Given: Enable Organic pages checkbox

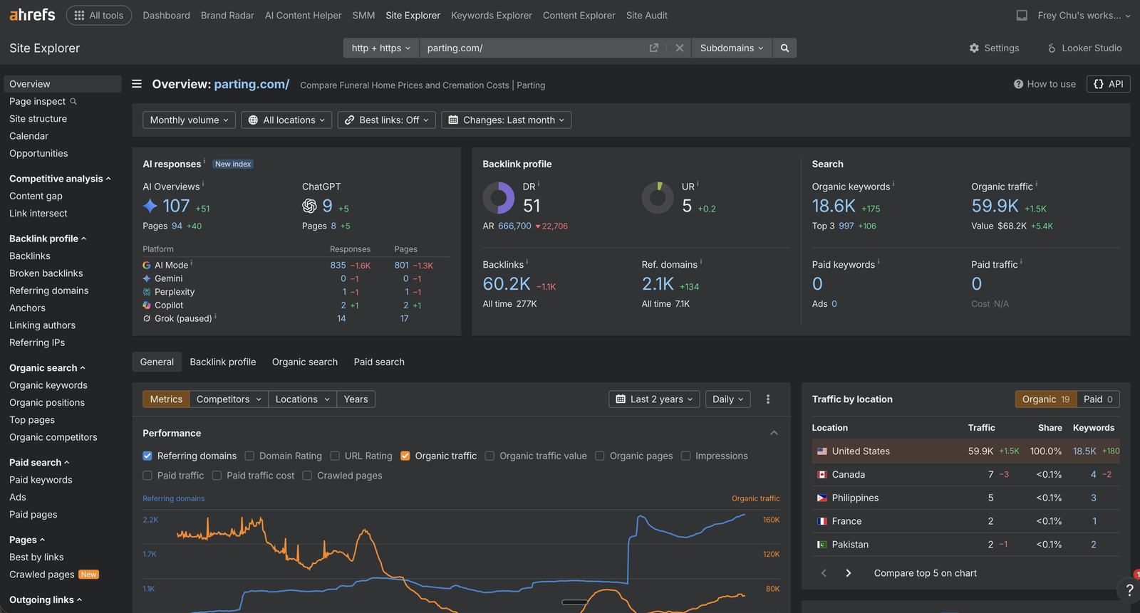Looking at the screenshot, I should click(x=600, y=456).
